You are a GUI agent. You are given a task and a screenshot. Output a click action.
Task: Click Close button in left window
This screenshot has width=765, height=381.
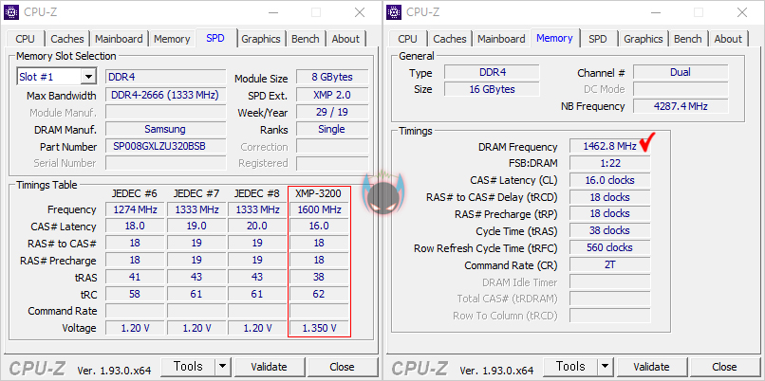[x=342, y=367]
